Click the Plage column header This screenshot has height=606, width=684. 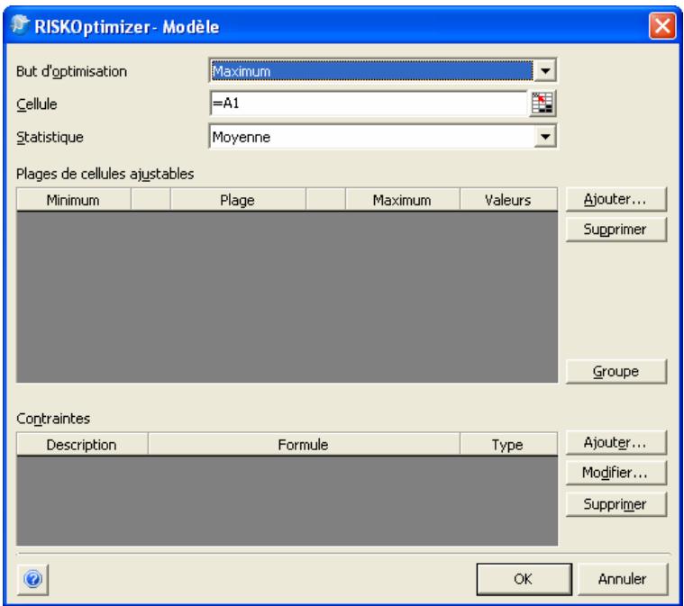pos(238,200)
